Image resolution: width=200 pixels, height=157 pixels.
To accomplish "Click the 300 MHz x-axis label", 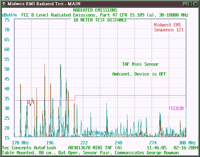I will (187, 143).
